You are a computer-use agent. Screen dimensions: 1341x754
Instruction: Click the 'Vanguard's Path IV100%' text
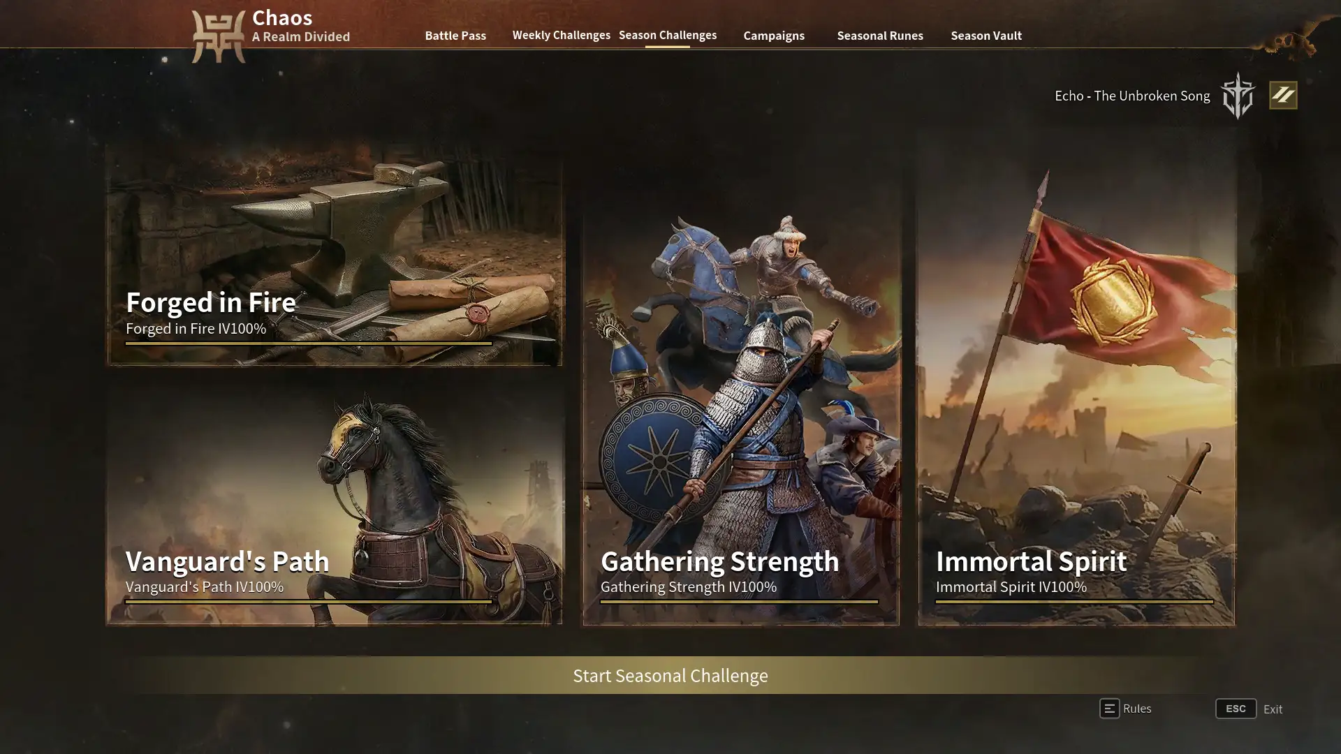click(x=205, y=586)
